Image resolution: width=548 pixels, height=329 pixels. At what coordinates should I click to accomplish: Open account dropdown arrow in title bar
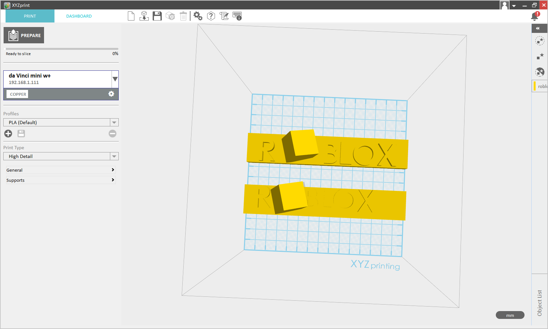coord(514,6)
